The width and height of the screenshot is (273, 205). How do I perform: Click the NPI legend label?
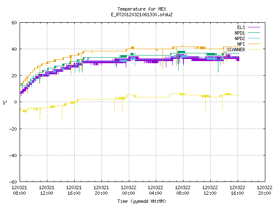pyautogui.click(x=241, y=44)
